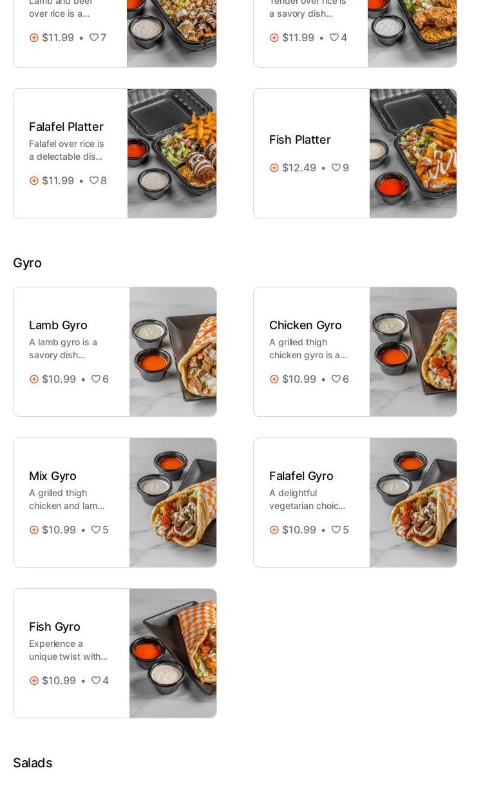Jump to the Gyro section heading
Screen dimensions: 483x786
coord(27,263)
